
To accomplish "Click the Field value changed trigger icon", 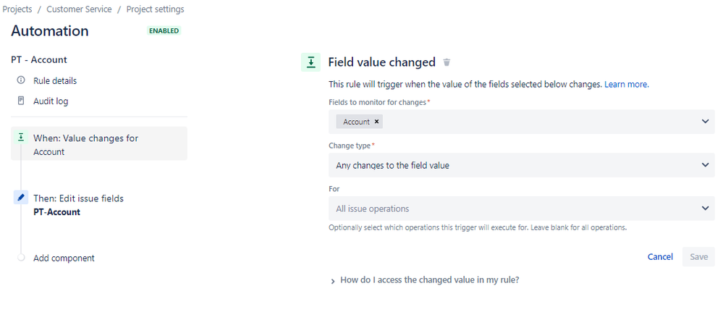I will (x=310, y=62).
